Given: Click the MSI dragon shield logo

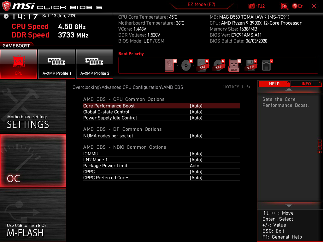Looking at the screenshot, I should 6,6.
